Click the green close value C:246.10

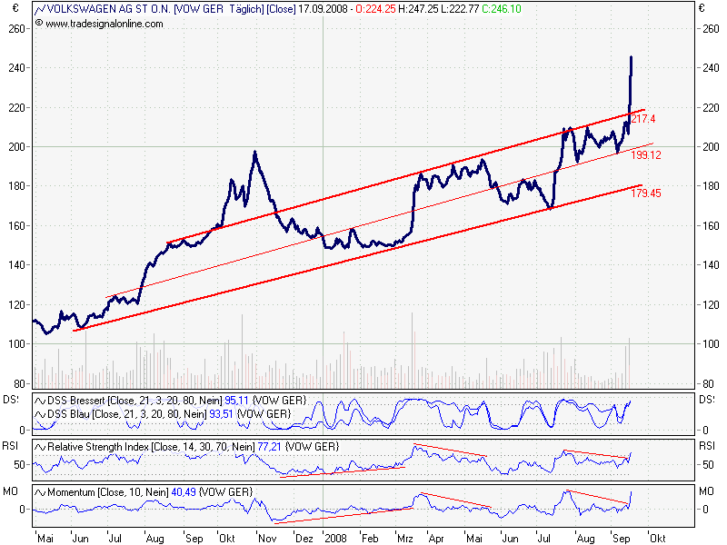coord(502,9)
